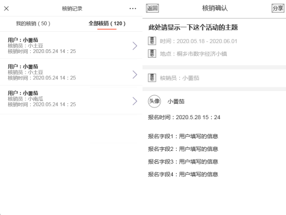The width and height of the screenshot is (286, 215).
Task: Click the location icon beside 地点
Action: pos(152,53)
